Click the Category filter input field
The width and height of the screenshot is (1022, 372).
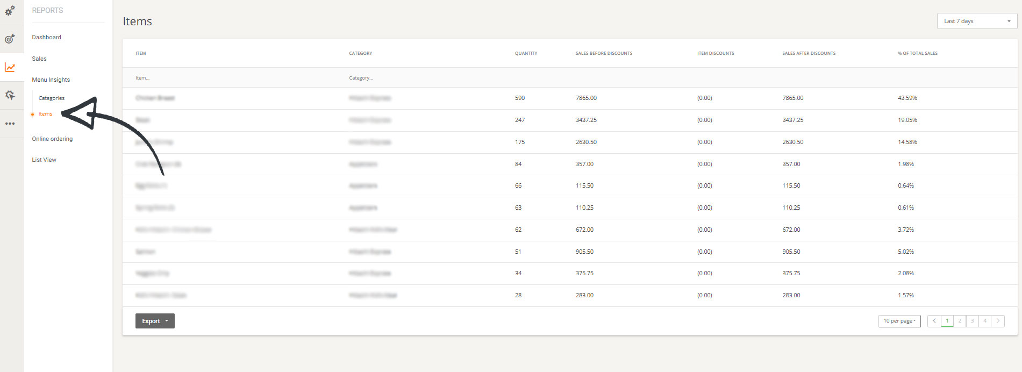pyautogui.click(x=419, y=78)
